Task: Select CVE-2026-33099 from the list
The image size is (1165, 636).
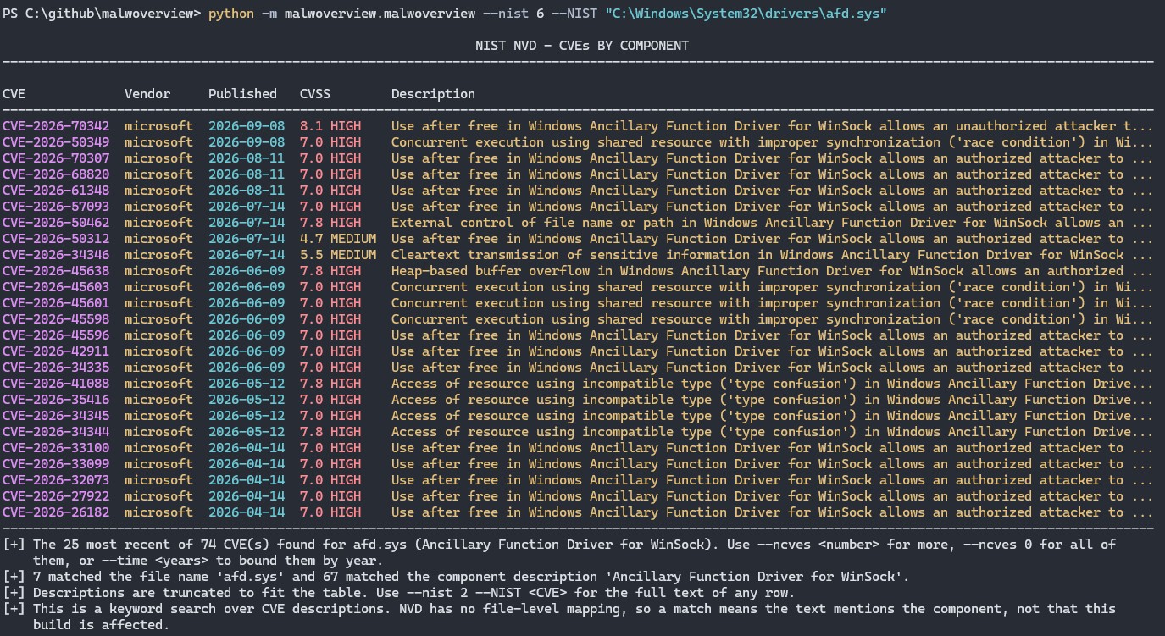Action: pyautogui.click(x=56, y=464)
